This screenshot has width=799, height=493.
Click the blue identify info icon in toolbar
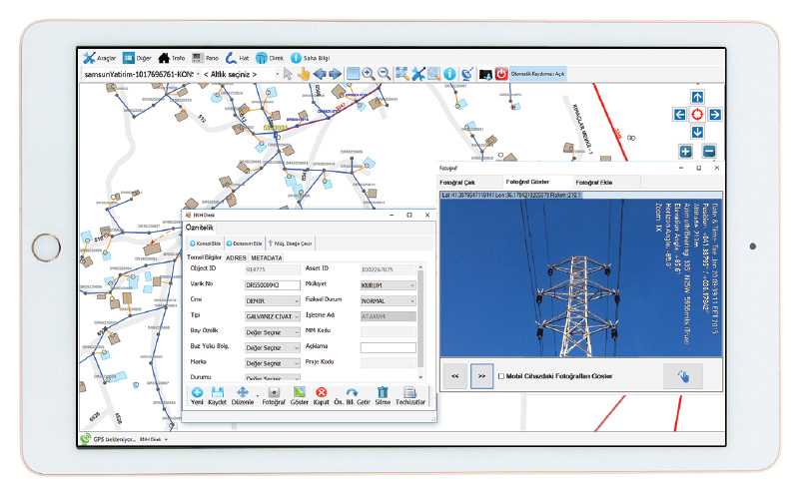click(449, 75)
